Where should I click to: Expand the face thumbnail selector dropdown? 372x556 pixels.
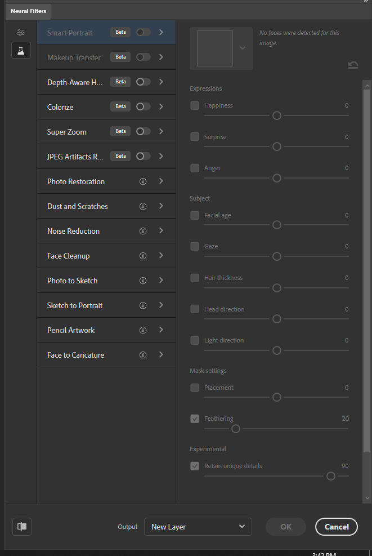243,48
